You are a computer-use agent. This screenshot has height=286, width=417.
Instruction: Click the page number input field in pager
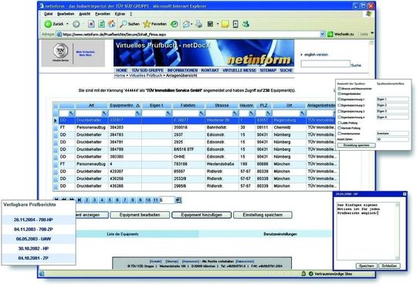pos(168,199)
